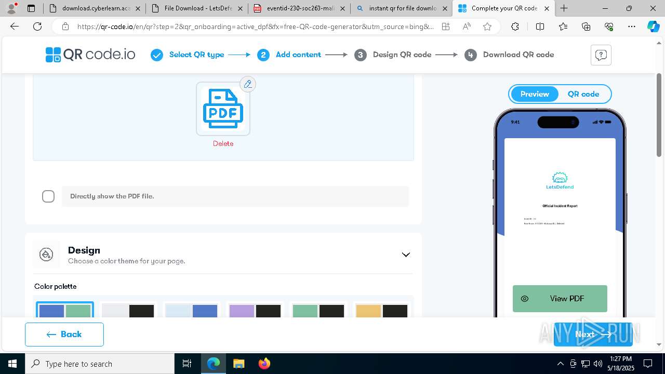Go to Design QR code step
The image size is (665, 374).
tap(393, 55)
